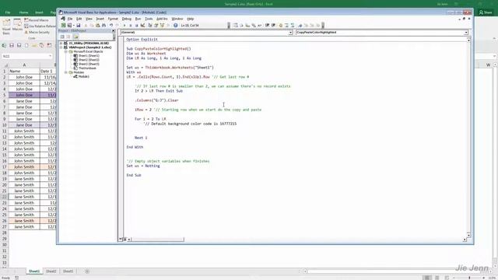
Task: Select Normal view in Excel status bar
Action: click(427, 278)
